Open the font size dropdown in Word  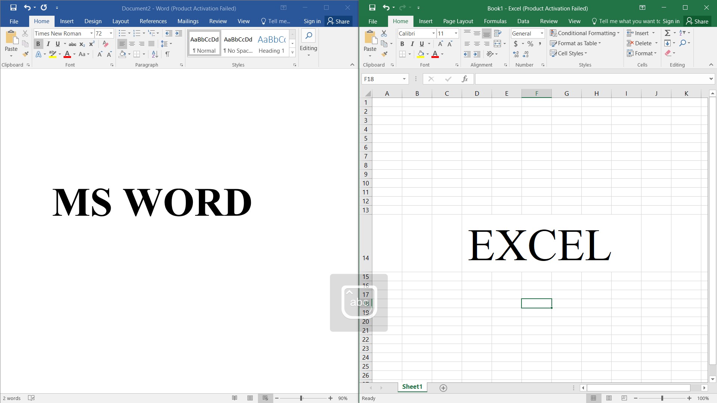point(110,33)
